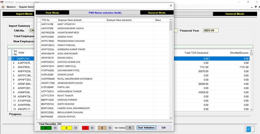Click Import Mode in the main window
The width and height of the screenshot is (260, 134).
(18, 14)
